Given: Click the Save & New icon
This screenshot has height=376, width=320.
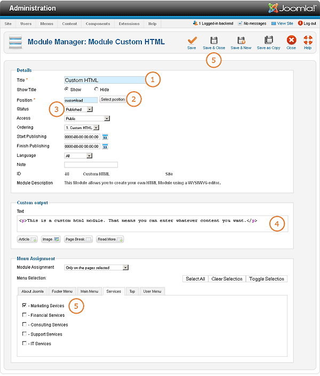Looking at the screenshot, I should 241,41.
